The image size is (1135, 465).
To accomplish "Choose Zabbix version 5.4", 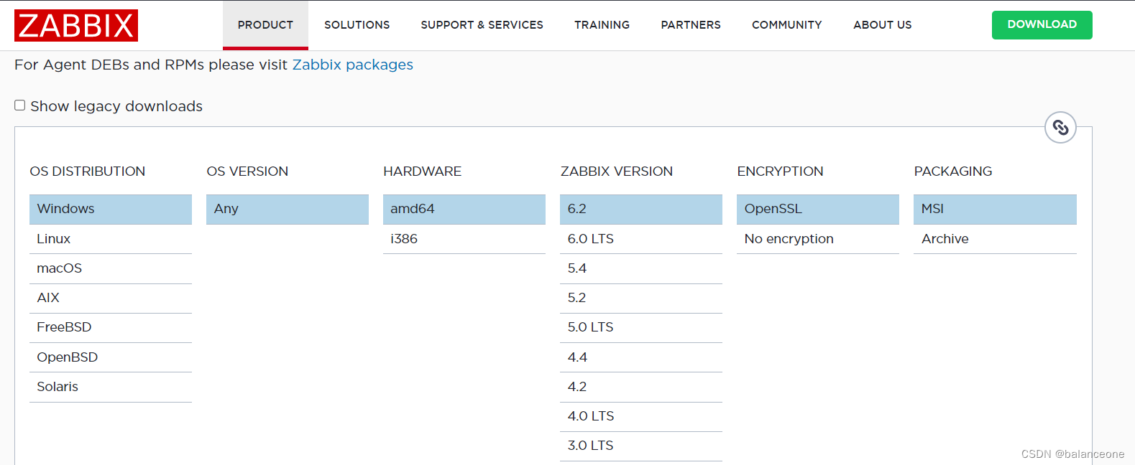I will pos(640,268).
